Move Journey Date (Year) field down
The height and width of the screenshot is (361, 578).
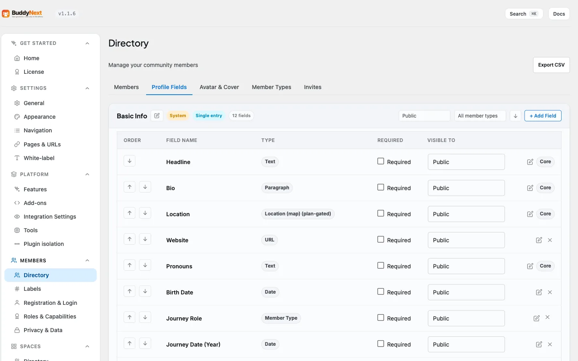[x=145, y=343]
